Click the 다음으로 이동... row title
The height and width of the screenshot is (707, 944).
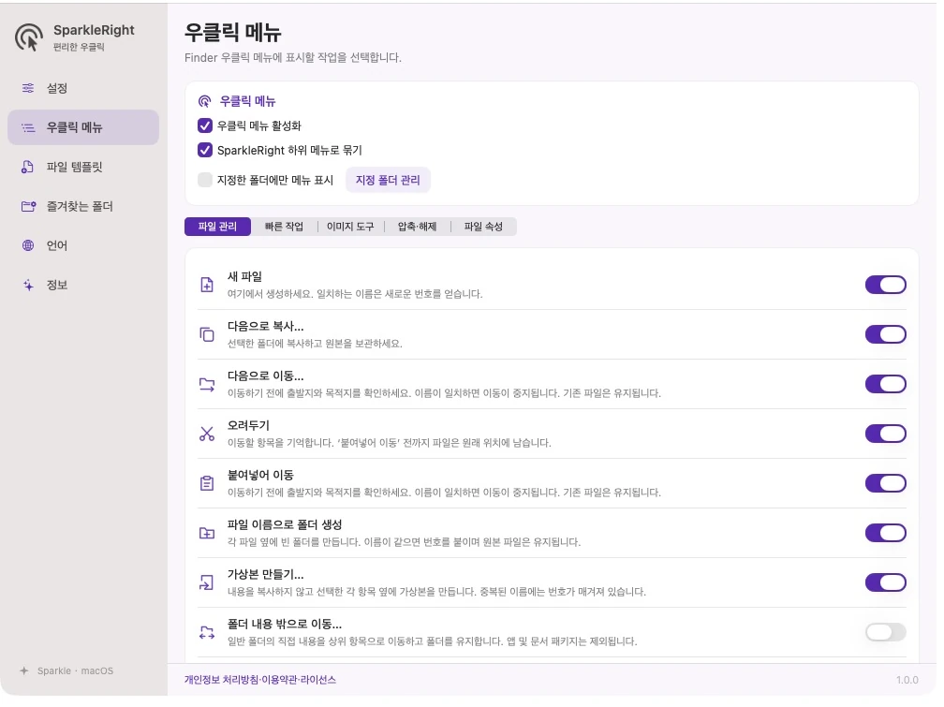(266, 376)
